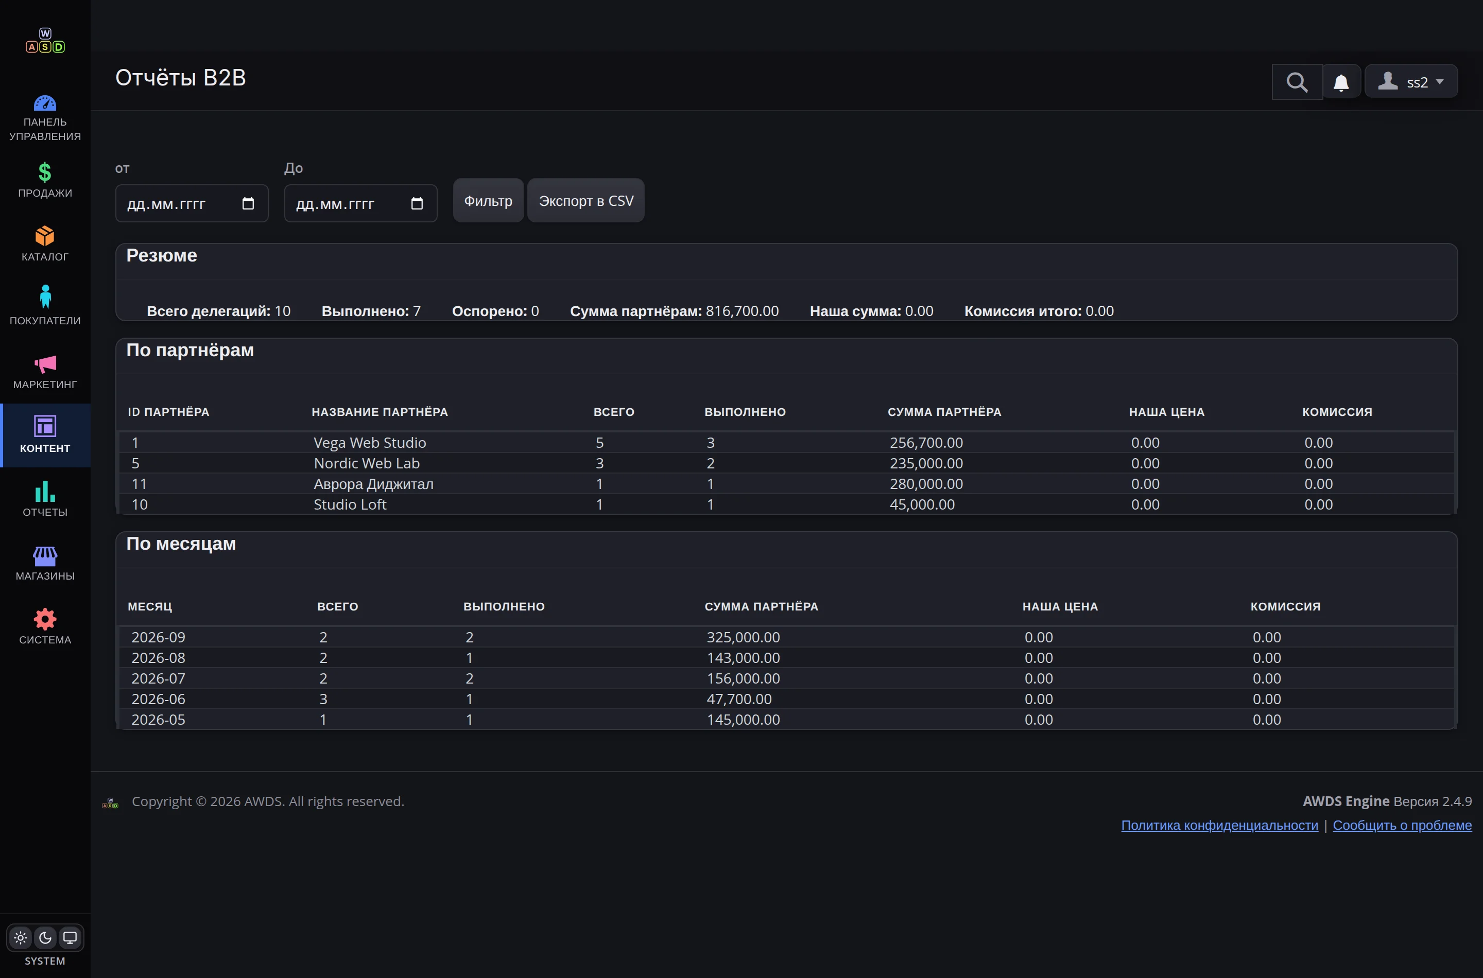The height and width of the screenshot is (978, 1483).
Task: Open calendar picker in От field
Action: (248, 203)
